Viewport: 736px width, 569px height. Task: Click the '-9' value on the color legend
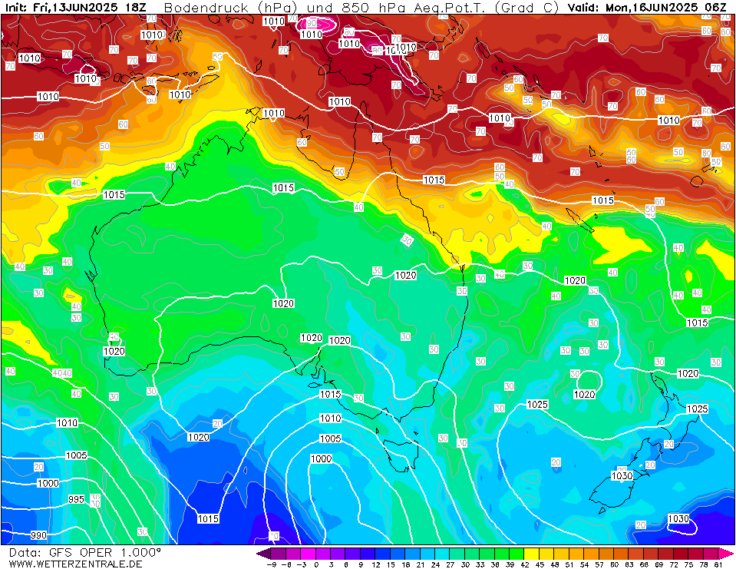pyautogui.click(x=270, y=564)
